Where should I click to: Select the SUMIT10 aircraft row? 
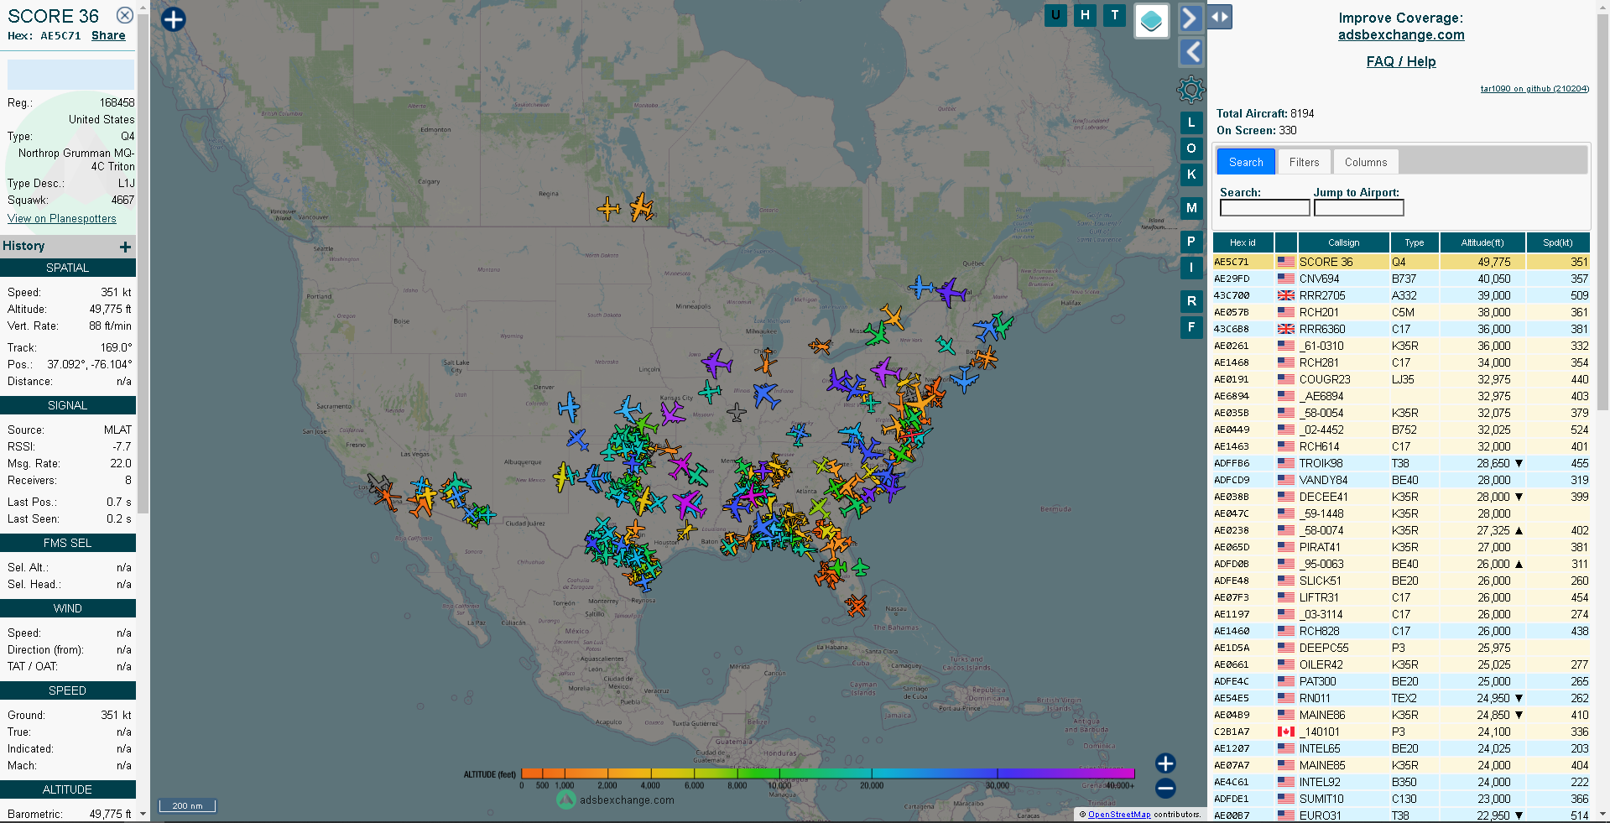pyautogui.click(x=1401, y=799)
